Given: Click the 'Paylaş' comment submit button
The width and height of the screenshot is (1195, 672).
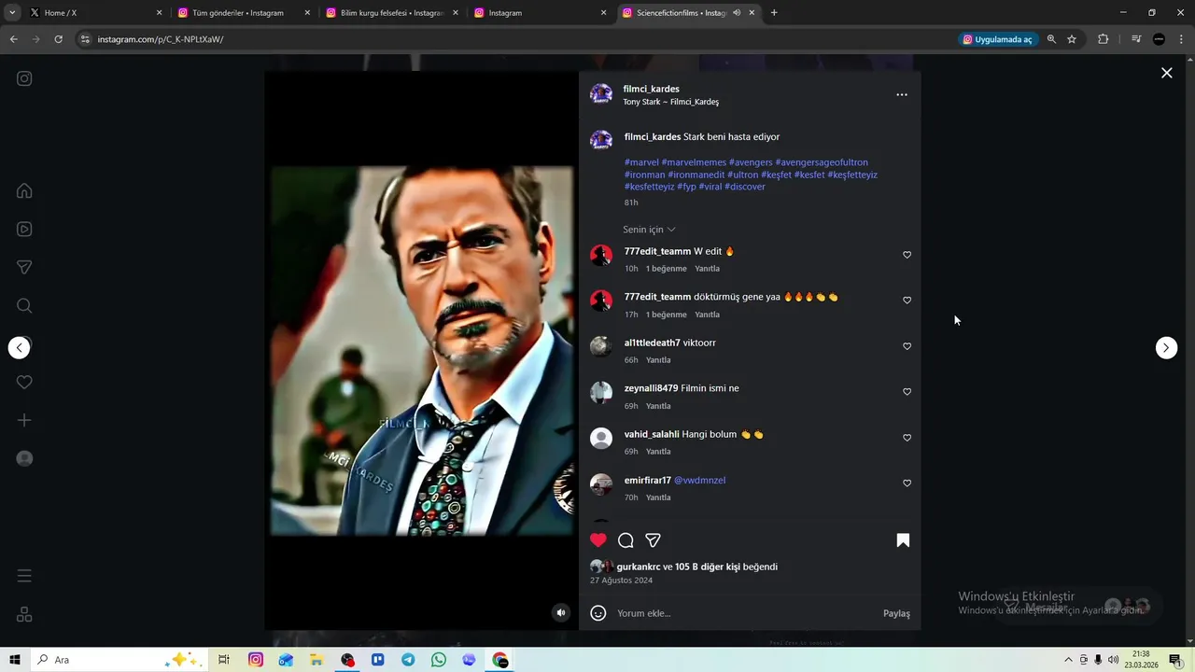Looking at the screenshot, I should [x=896, y=613].
